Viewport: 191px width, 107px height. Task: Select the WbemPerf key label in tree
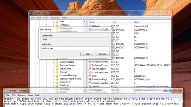click(65, 82)
